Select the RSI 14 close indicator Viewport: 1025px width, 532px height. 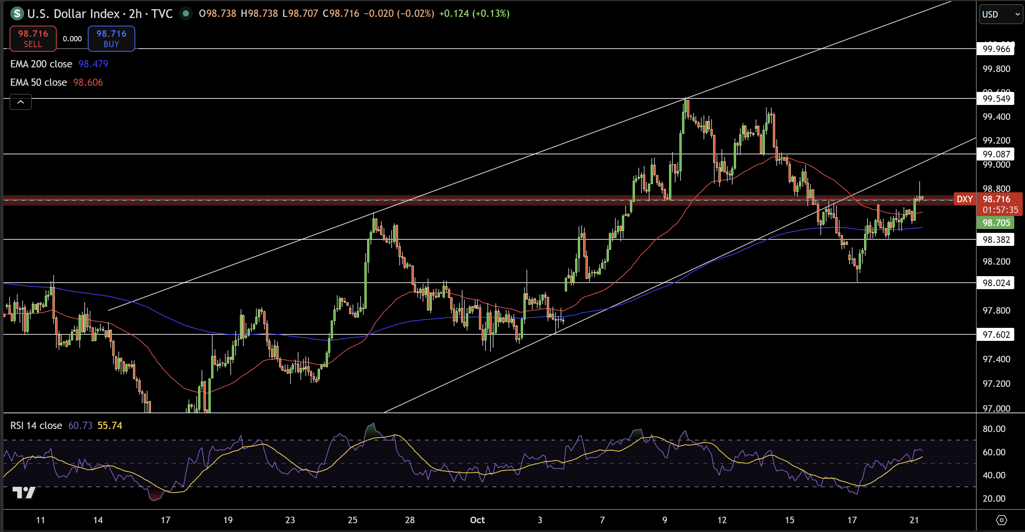(36, 426)
